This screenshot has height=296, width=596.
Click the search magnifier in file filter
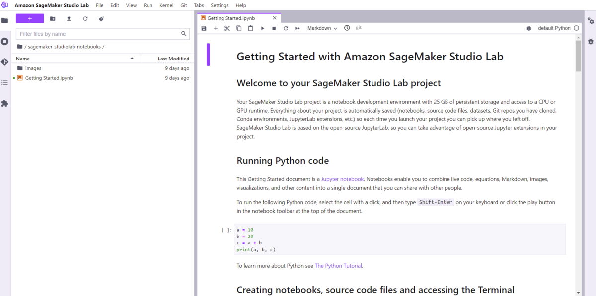[184, 34]
